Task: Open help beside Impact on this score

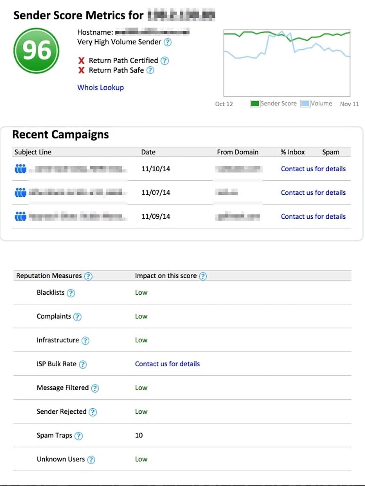Action: (x=203, y=276)
